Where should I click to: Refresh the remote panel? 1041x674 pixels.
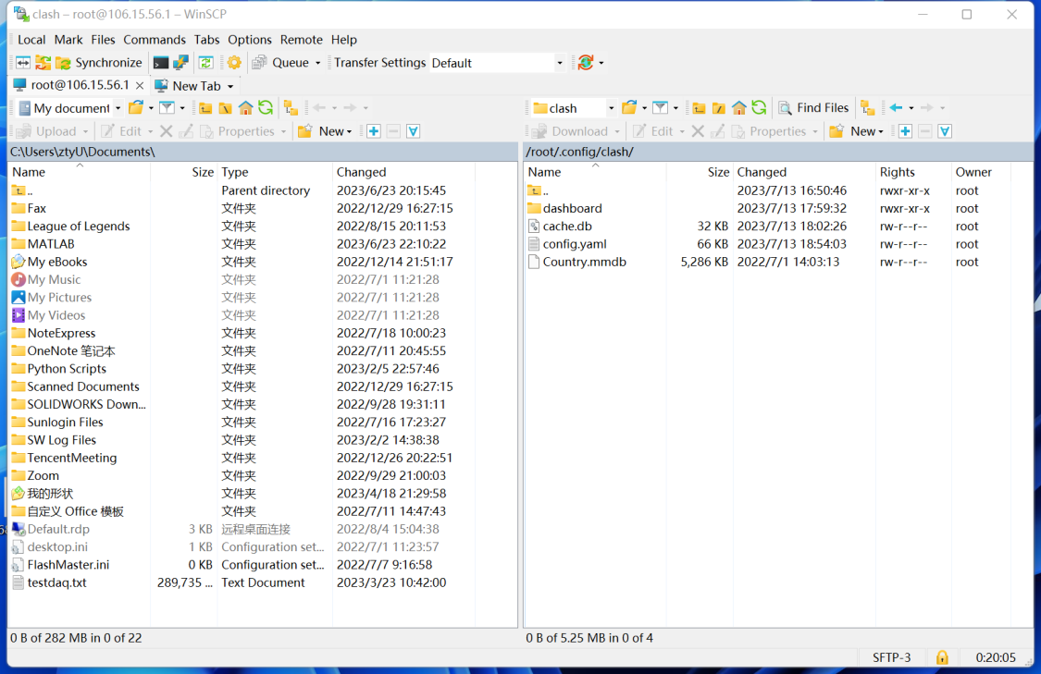(759, 107)
